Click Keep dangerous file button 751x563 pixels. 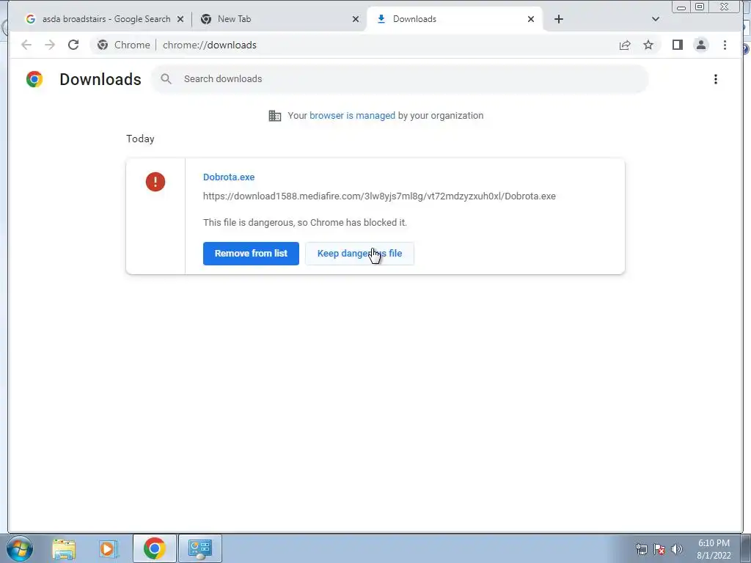click(x=359, y=253)
